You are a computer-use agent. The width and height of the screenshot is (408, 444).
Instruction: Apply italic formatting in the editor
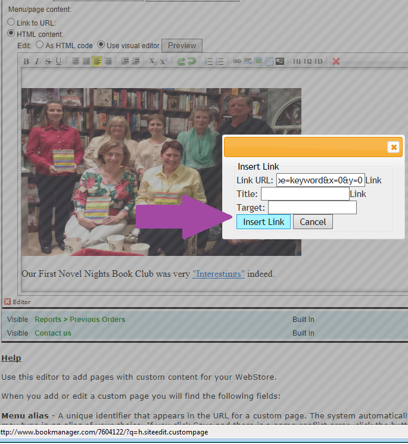coord(36,61)
